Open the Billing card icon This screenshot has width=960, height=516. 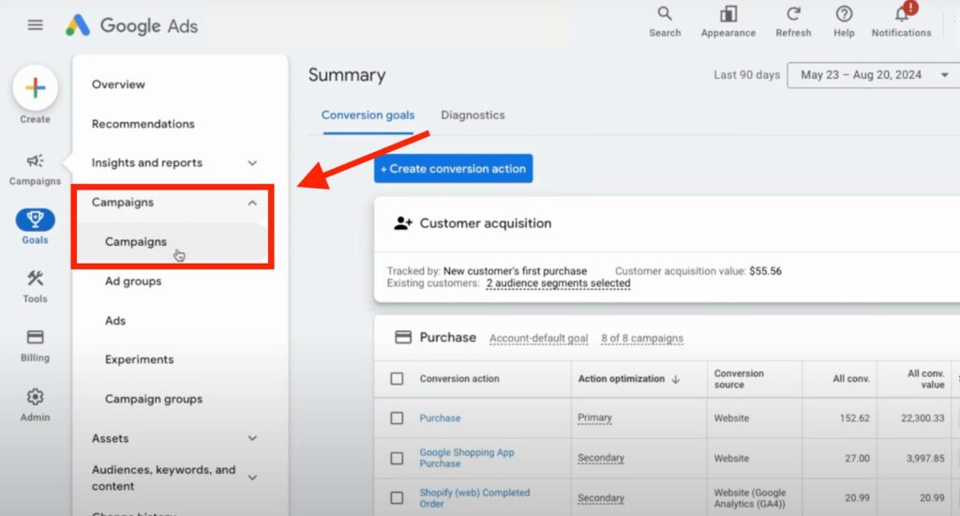tap(35, 337)
